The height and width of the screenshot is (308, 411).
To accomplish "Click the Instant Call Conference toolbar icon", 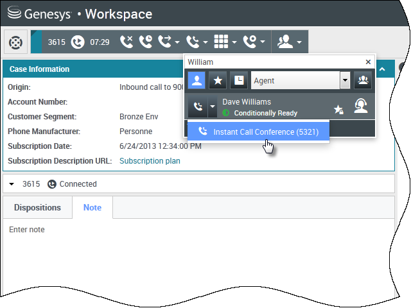I will [x=193, y=42].
